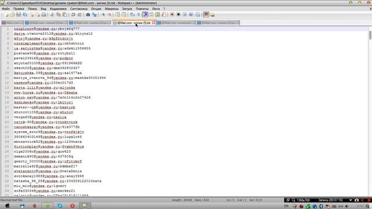Screen dimensions: 372x209
Task: Click the Copy toolbar icon
Action: (x=58, y=15)
